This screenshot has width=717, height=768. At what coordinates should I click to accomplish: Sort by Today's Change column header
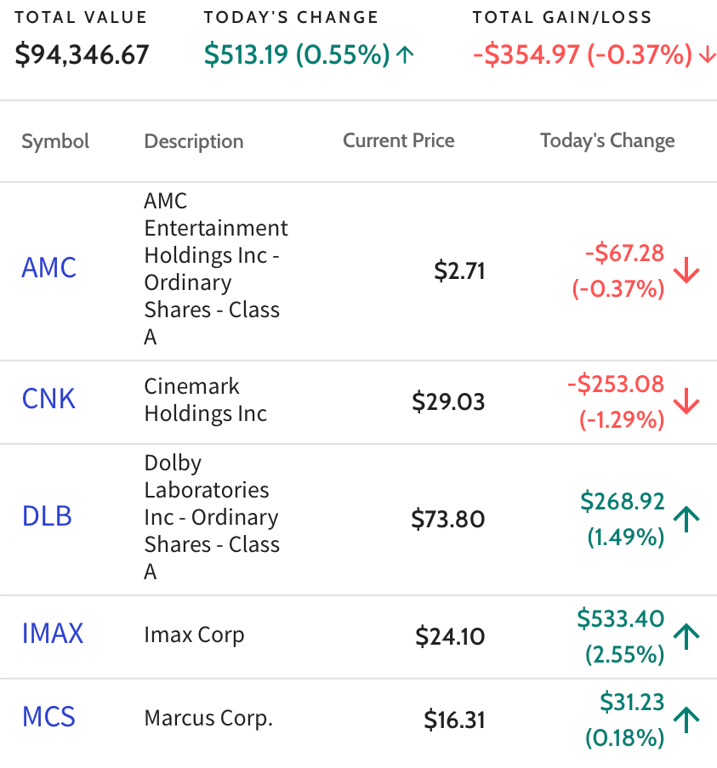tap(607, 140)
